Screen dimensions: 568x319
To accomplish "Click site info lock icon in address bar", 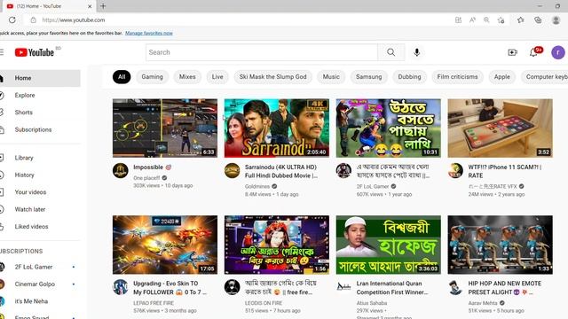I will click(x=34, y=19).
